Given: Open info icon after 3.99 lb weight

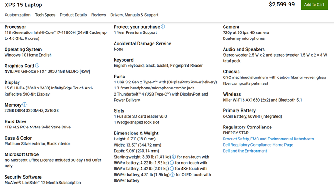Looking at the screenshot, I should [174, 157].
